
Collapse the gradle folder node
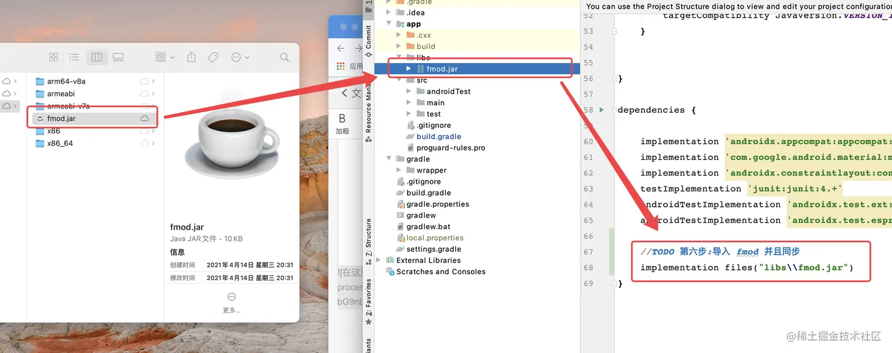(388, 159)
